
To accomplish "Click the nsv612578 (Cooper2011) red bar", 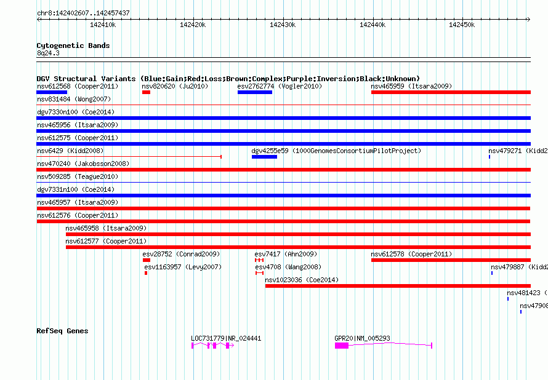I will (451, 260).
